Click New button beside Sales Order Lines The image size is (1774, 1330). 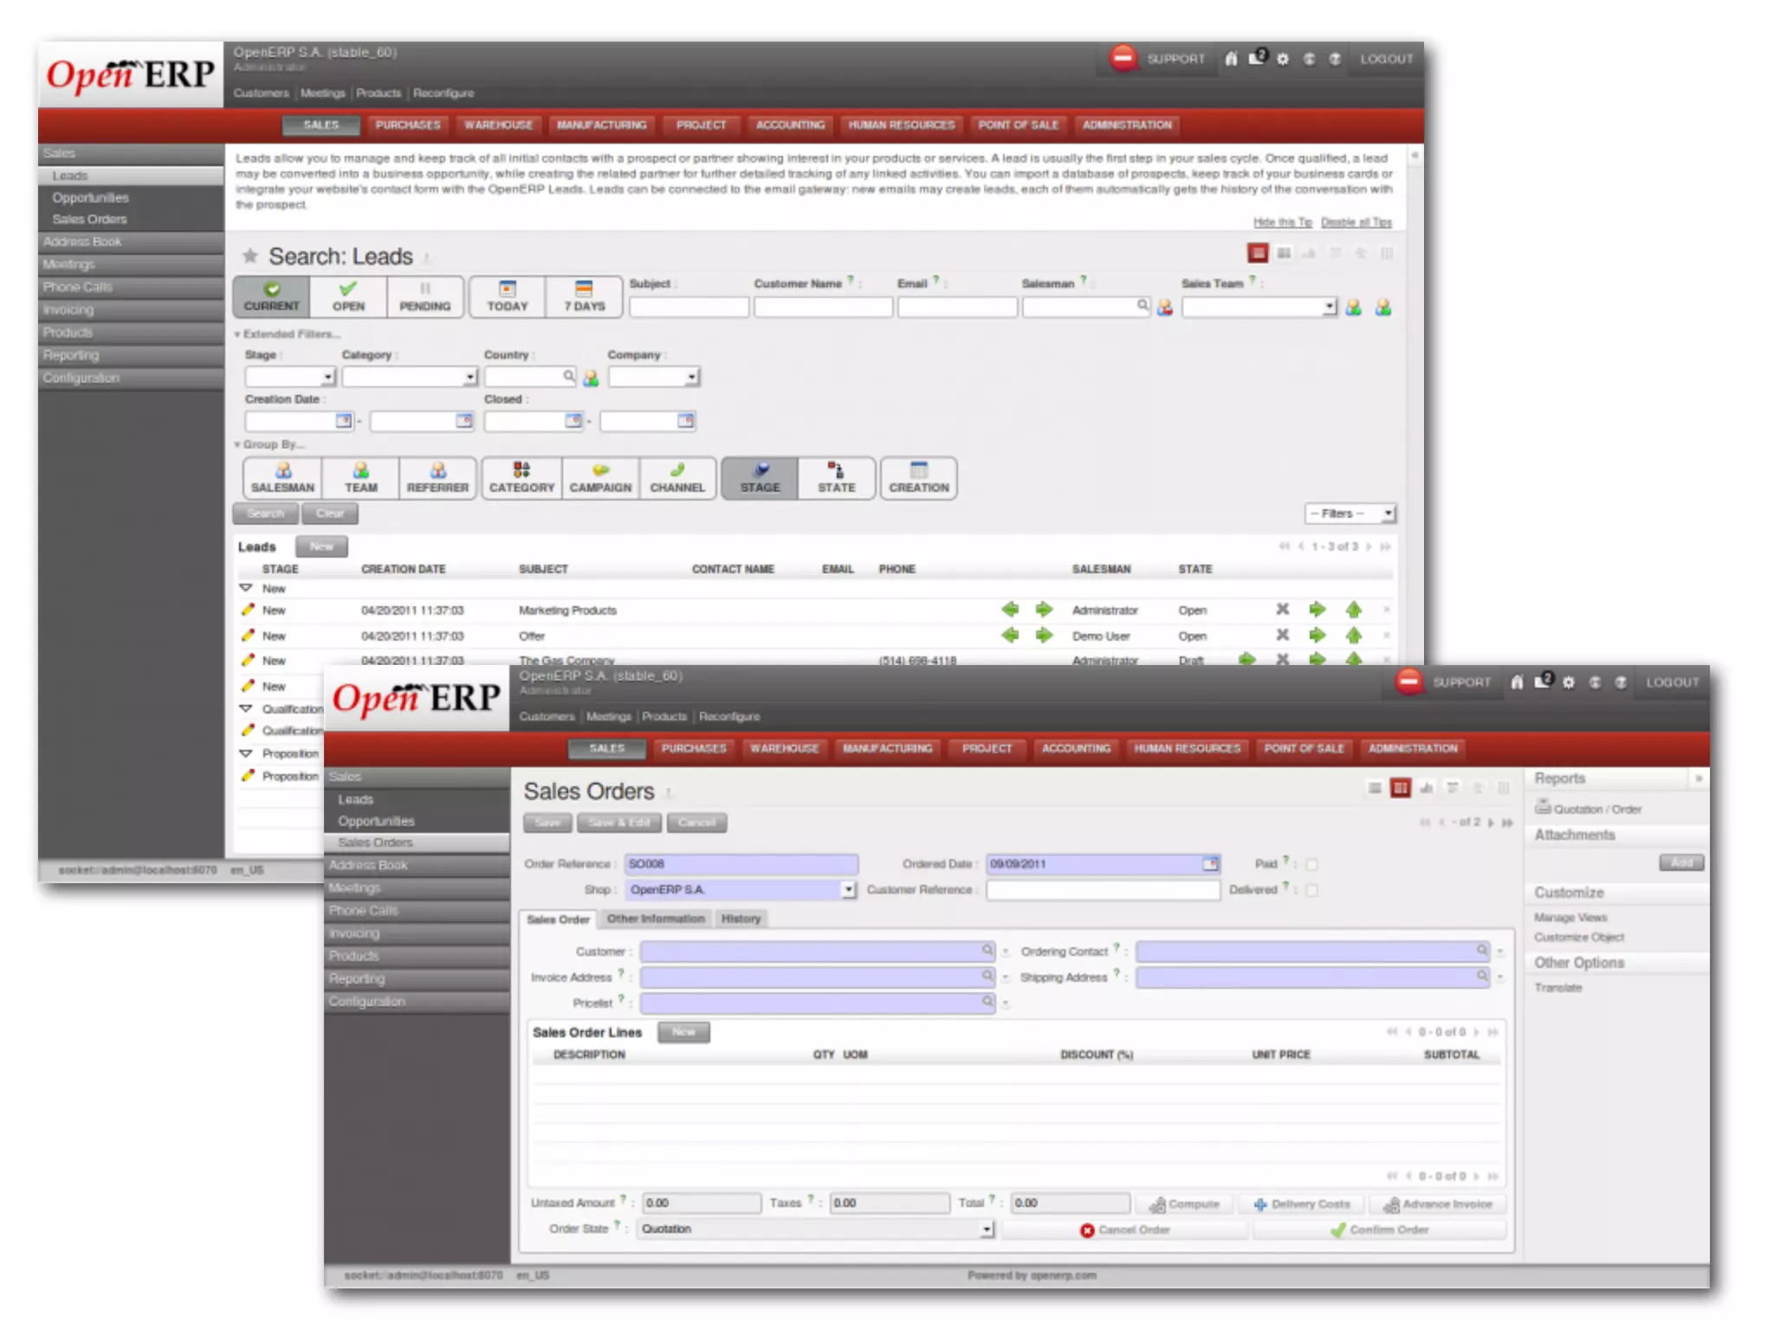683,1032
